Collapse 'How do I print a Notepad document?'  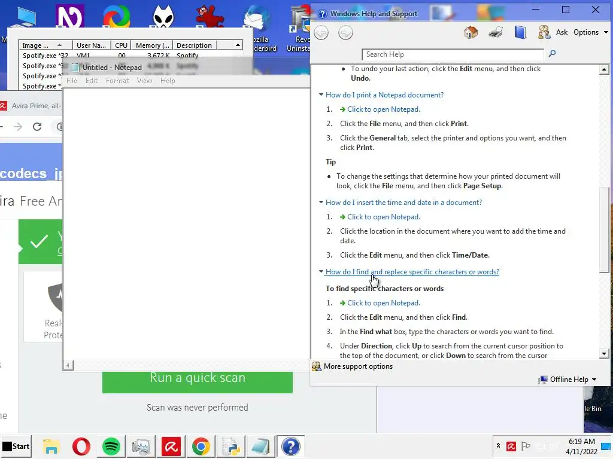385,95
